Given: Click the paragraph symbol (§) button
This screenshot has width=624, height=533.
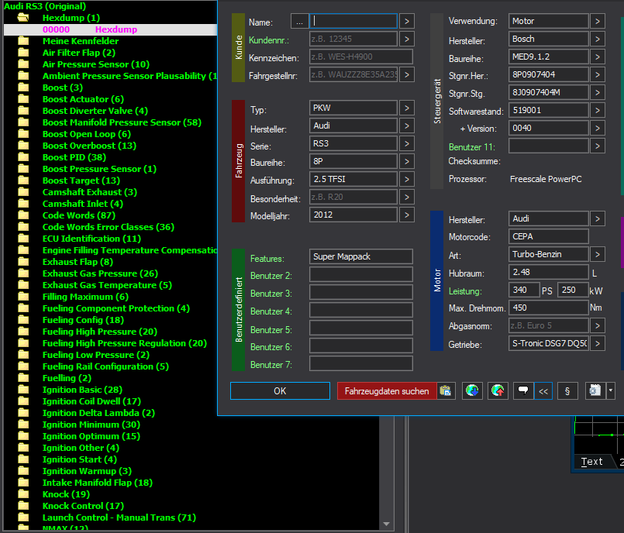Looking at the screenshot, I should click(567, 391).
